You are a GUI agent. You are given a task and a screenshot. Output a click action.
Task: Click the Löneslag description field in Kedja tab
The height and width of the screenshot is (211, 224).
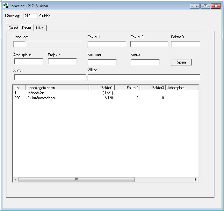[x=55, y=44]
